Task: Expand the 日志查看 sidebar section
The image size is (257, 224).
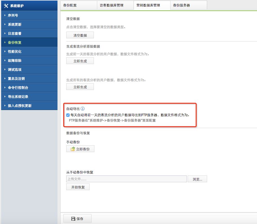Action: [x=15, y=34]
